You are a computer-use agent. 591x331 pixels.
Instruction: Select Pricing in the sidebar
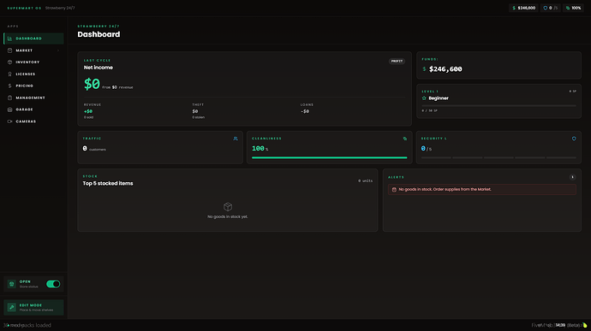33,86
